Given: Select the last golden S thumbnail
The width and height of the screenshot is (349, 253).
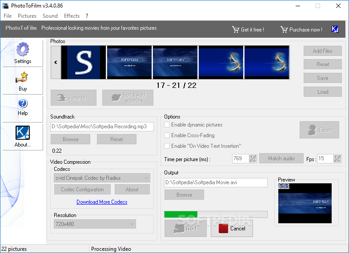Looking at the screenshot, I should click(267, 63).
